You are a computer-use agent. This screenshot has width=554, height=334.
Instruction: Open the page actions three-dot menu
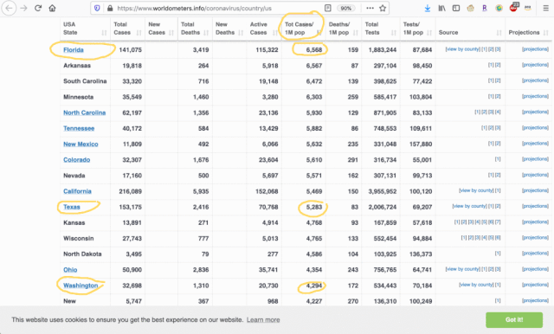[370, 8]
